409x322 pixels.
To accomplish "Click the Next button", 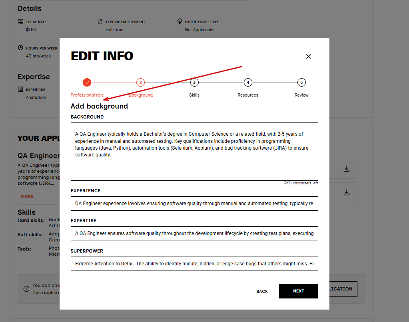I will pyautogui.click(x=298, y=291).
